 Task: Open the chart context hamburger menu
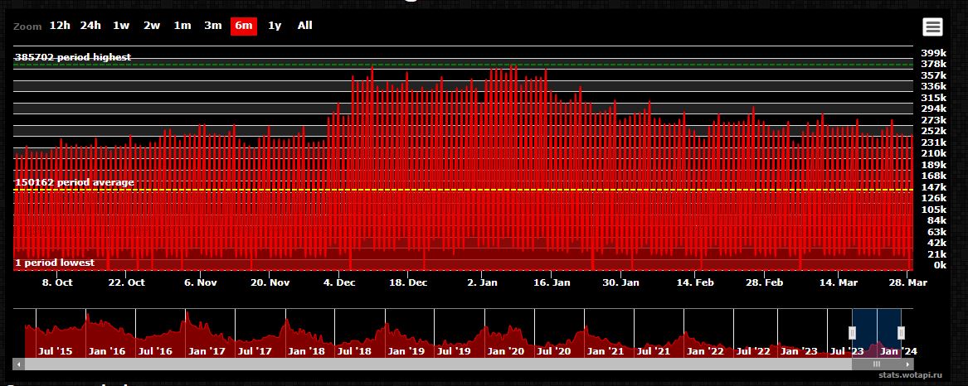(932, 27)
